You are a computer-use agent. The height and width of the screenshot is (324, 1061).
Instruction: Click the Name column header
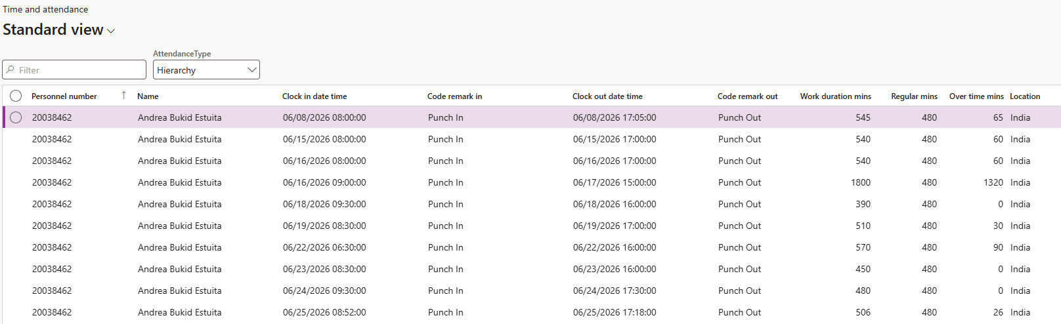[148, 96]
